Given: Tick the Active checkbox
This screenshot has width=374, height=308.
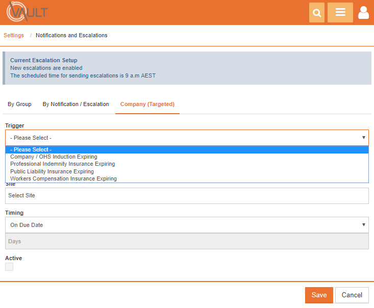Looking at the screenshot, I should pyautogui.click(x=9, y=267).
